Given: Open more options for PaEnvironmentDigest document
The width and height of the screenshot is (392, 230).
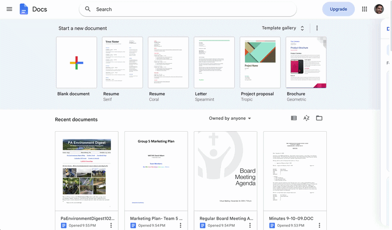Looking at the screenshot, I should pyautogui.click(x=111, y=225).
